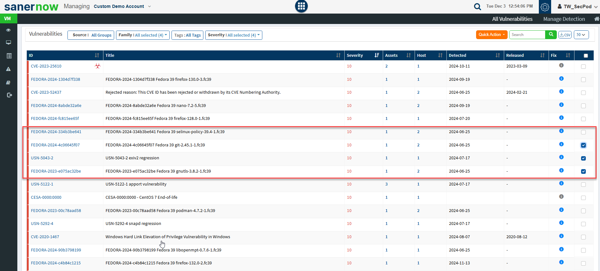Expand the Family filter dropdown
The height and width of the screenshot is (271, 600).
click(x=143, y=35)
